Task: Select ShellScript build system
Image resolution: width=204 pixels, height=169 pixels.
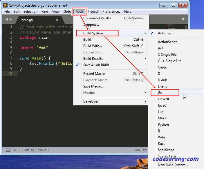Action: (176, 150)
